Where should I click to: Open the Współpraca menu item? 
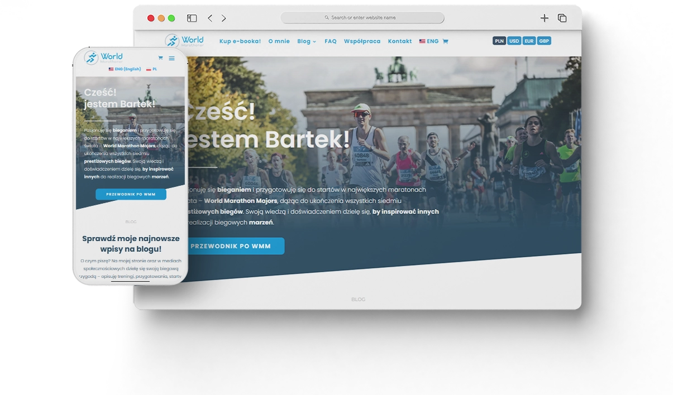362,41
